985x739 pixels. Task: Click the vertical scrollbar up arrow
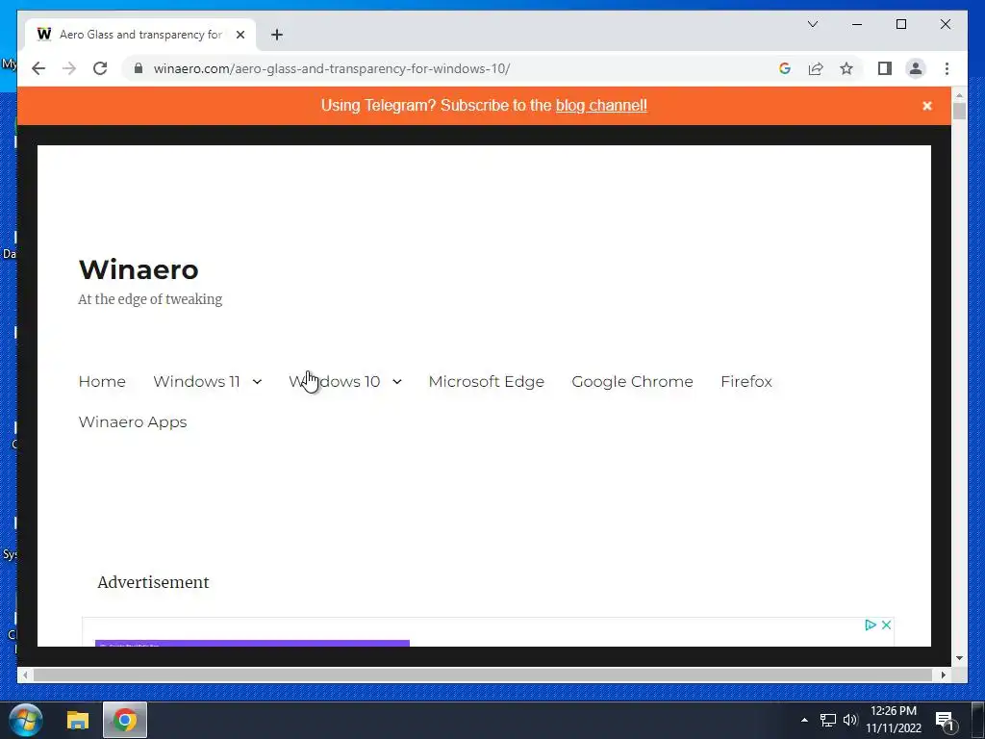pyautogui.click(x=959, y=95)
